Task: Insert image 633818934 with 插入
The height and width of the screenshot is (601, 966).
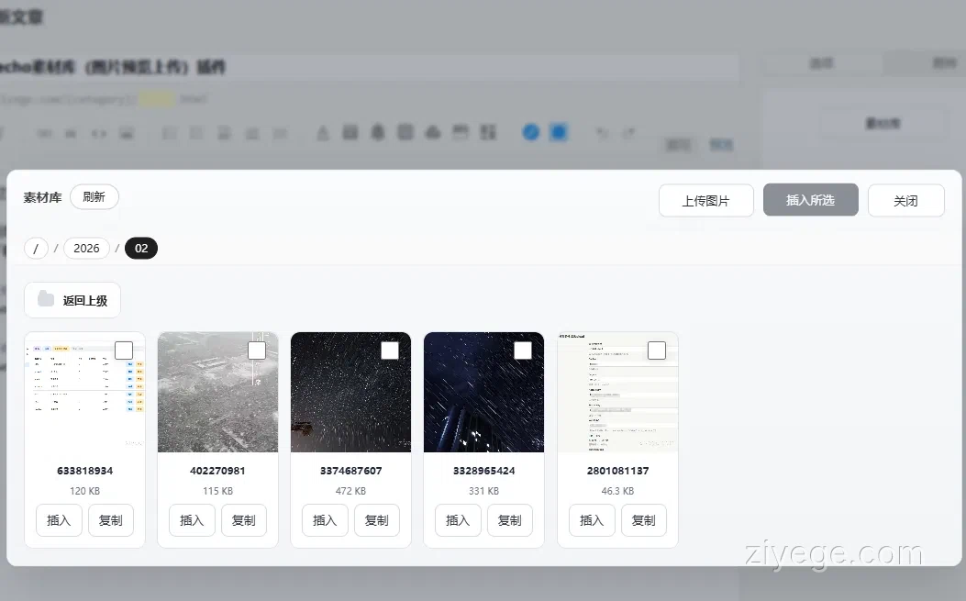Action: [x=59, y=520]
